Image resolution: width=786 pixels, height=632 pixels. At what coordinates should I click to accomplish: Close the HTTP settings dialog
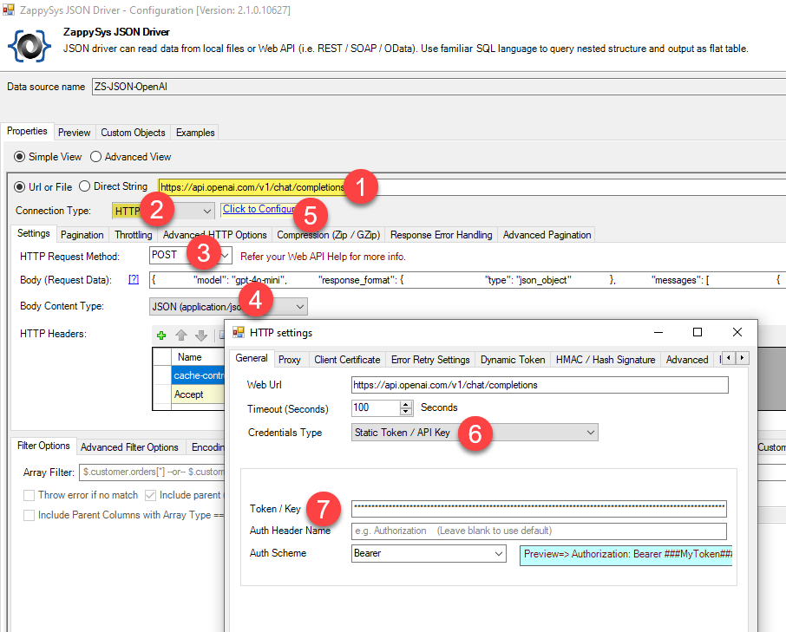737,332
